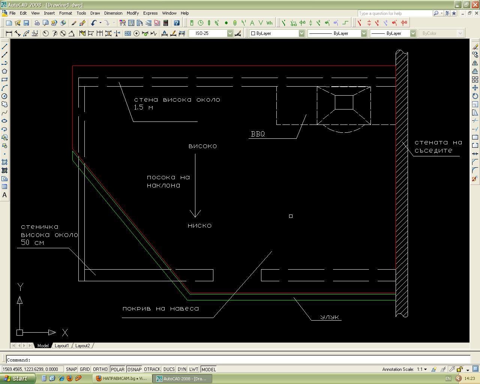The width and height of the screenshot is (480, 384).
Task: Open the Dimension menu
Action: pyautogui.click(x=113, y=13)
